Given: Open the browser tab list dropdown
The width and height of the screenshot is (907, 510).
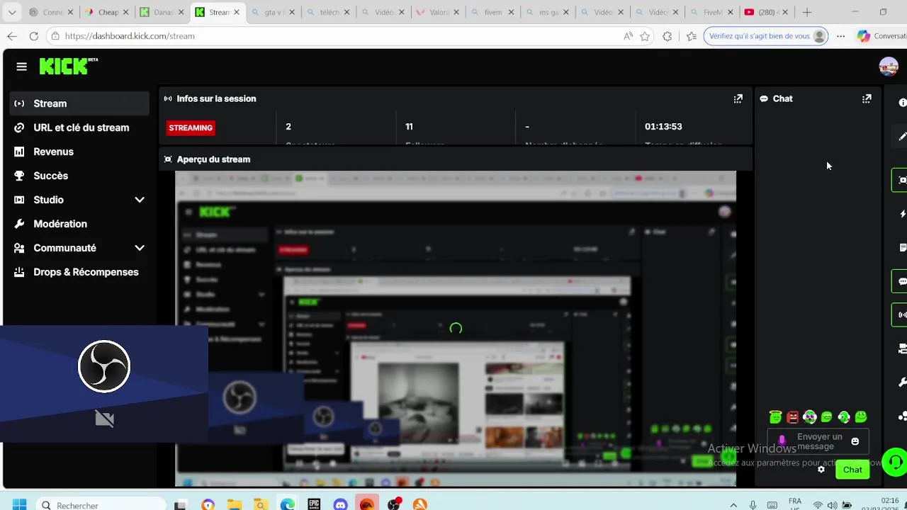Looking at the screenshot, I should (11, 12).
